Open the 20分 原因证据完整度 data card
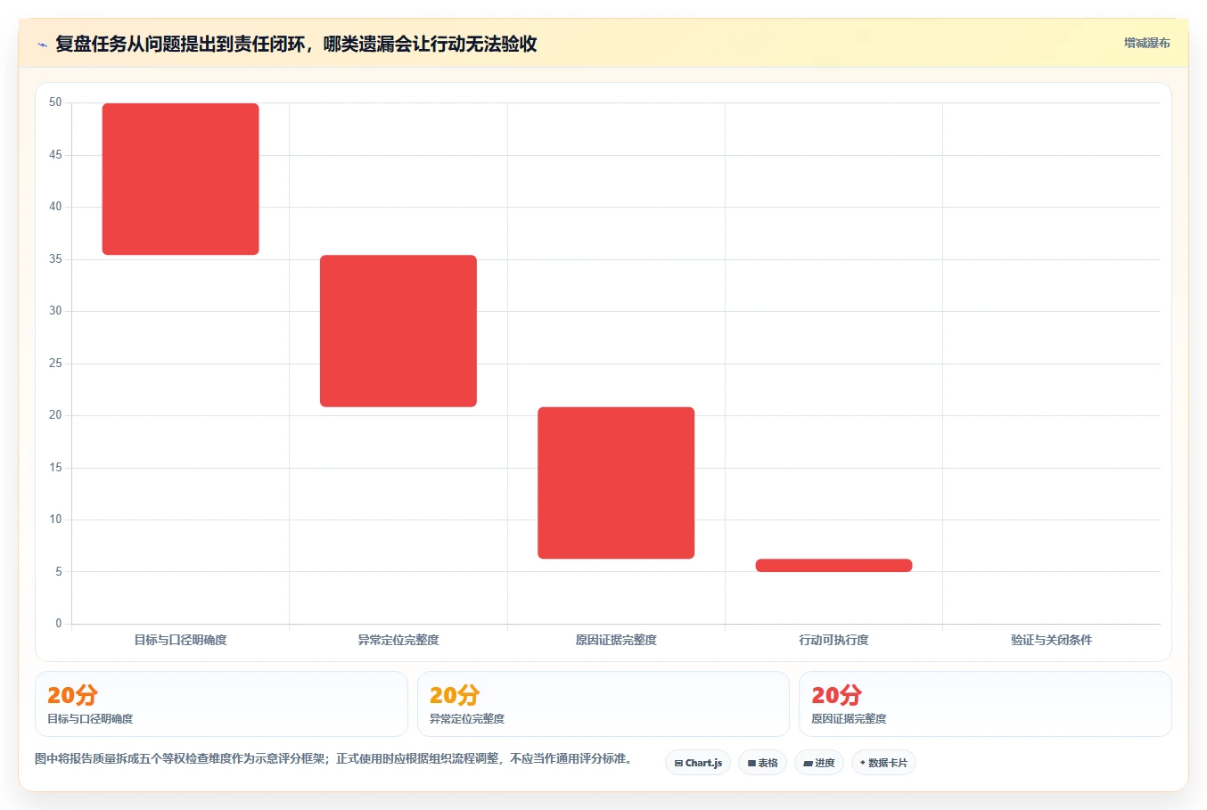The width and height of the screenshot is (1207, 810). coord(985,704)
